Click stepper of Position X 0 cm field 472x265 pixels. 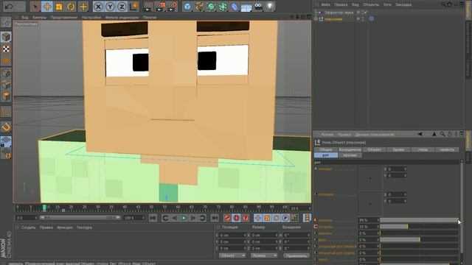pyautogui.click(x=245, y=235)
